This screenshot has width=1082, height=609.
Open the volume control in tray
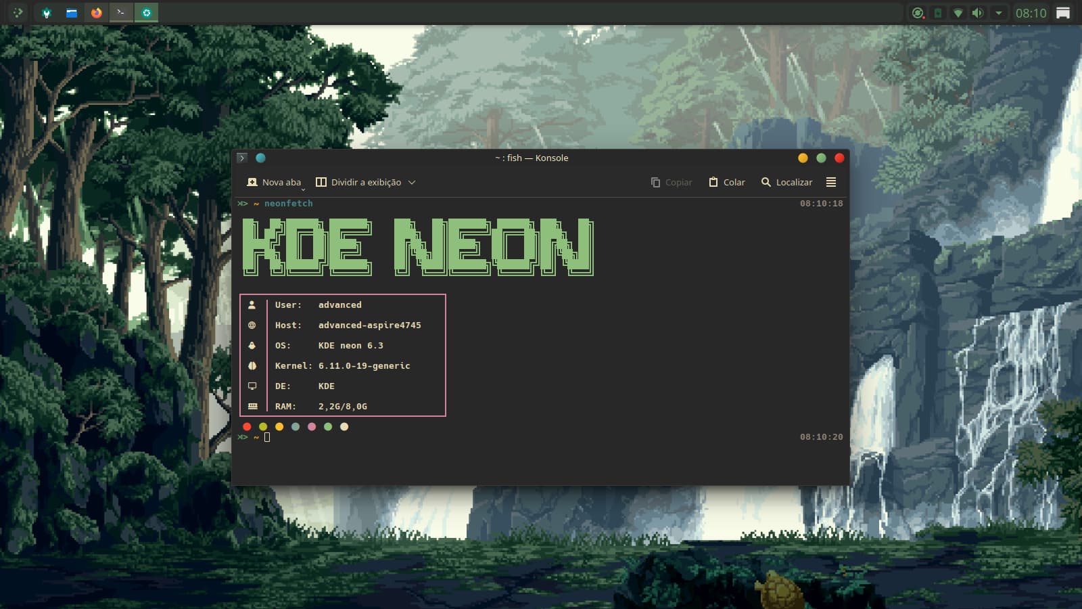(x=977, y=13)
